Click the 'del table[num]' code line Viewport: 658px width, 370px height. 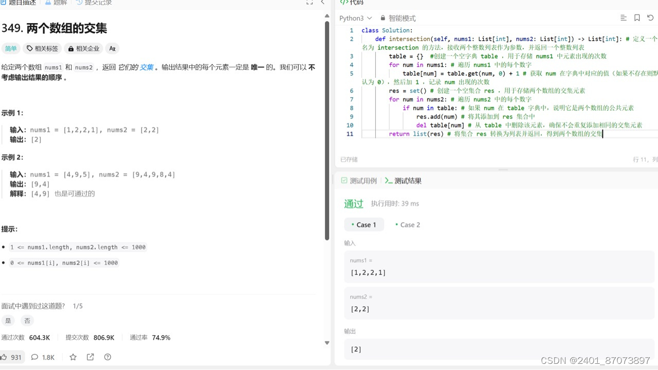(529, 125)
